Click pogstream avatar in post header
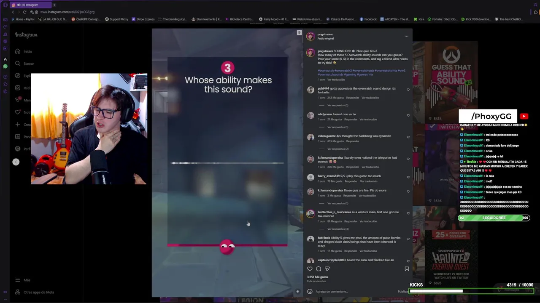 click(x=310, y=36)
